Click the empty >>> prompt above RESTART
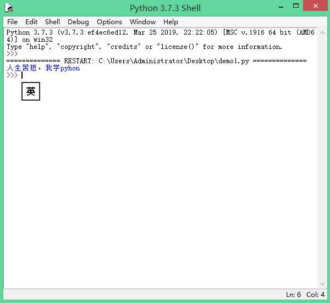 [12, 54]
